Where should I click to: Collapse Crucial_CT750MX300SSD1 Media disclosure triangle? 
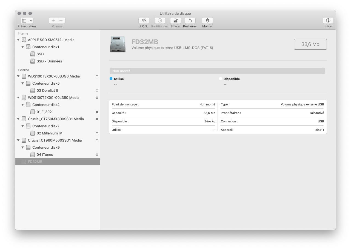(18, 119)
